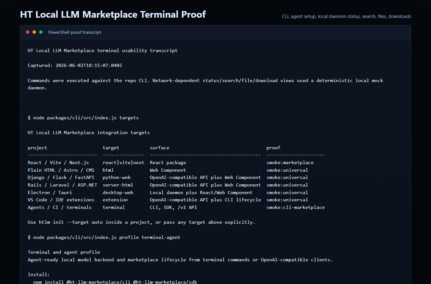Image resolution: width=431 pixels, height=284 pixels.
Task: Click the 'project' column header
Action: click(x=37, y=148)
